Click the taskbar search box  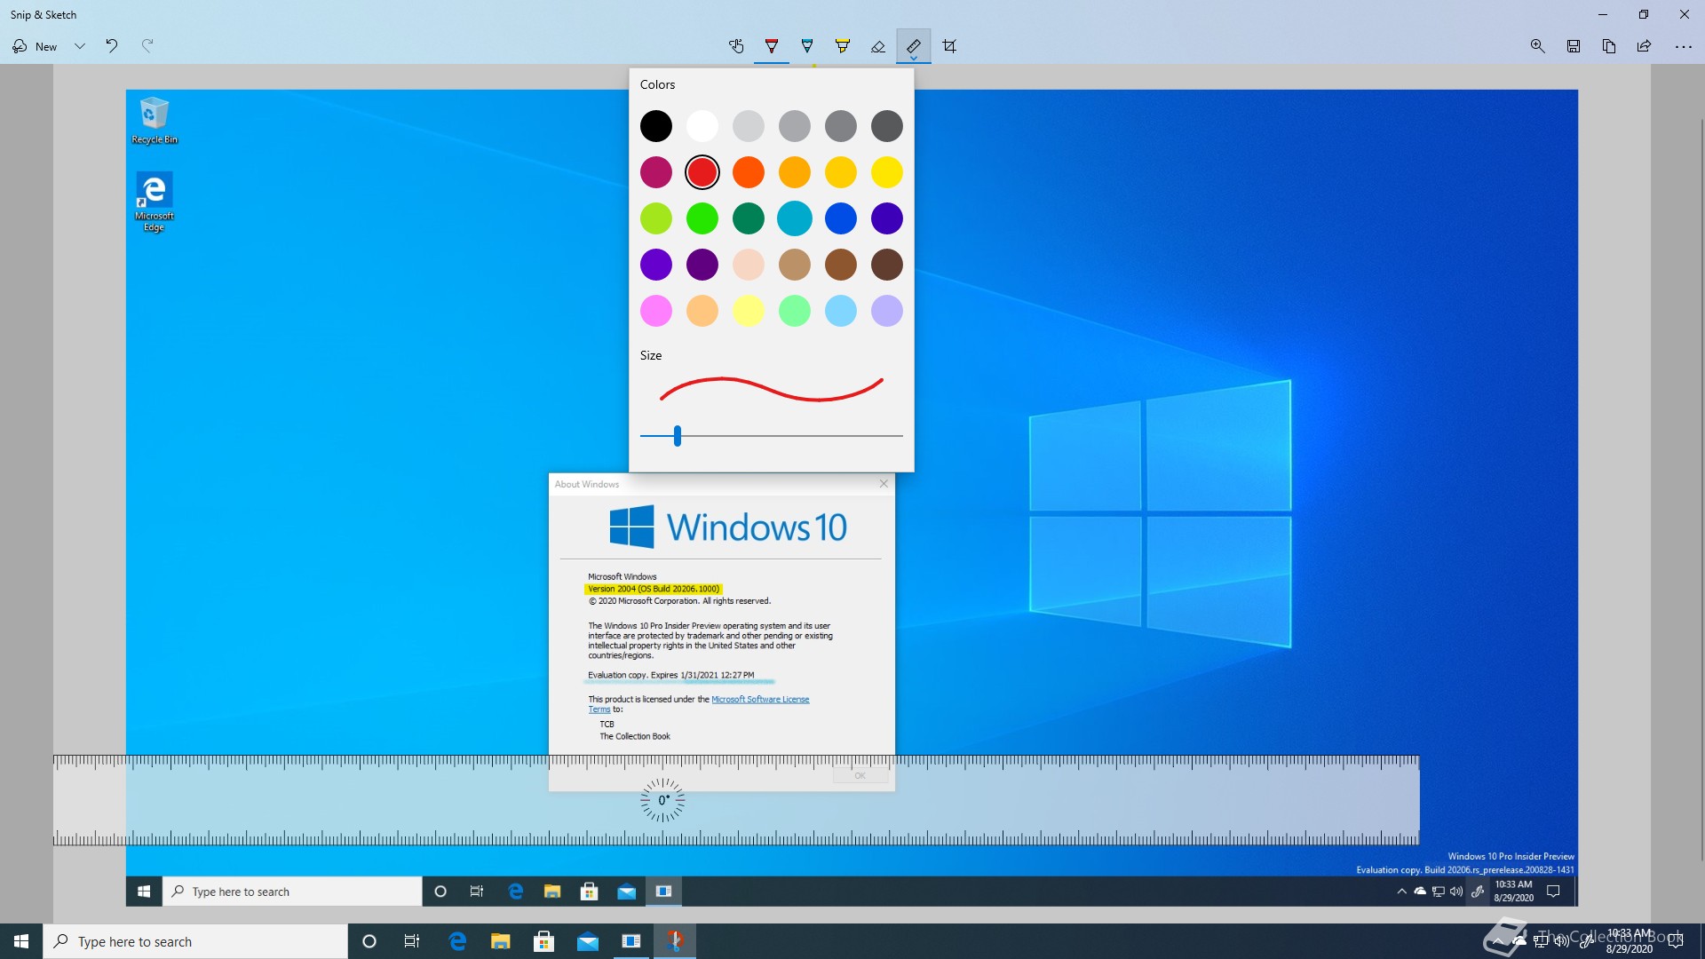point(195,941)
